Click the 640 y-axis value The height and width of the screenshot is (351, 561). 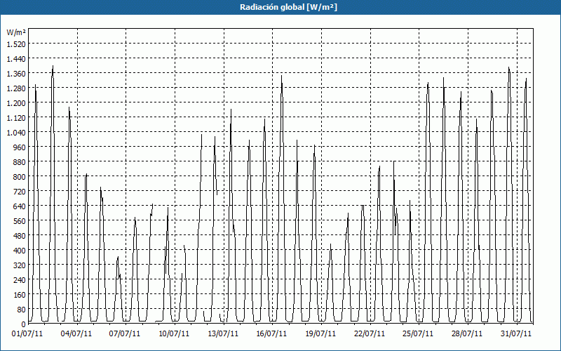coord(20,206)
